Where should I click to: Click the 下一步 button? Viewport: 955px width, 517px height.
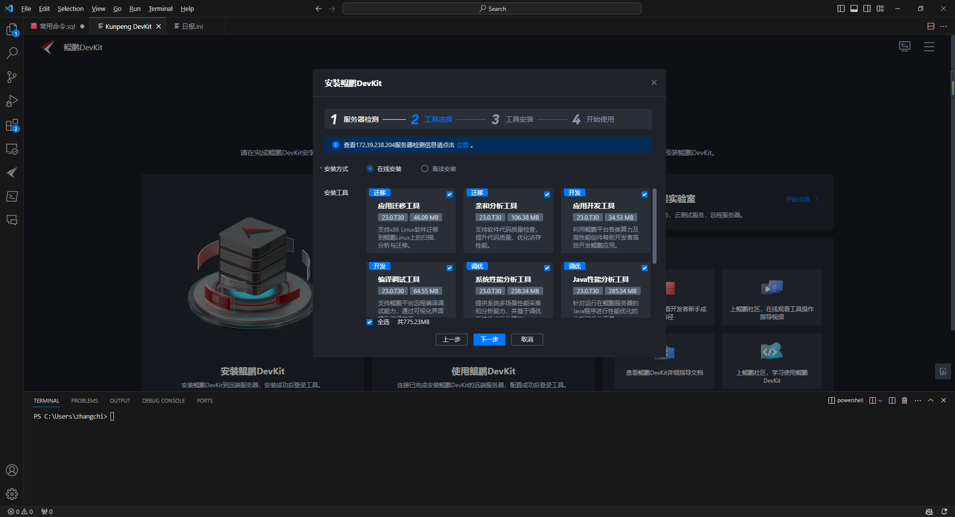coord(489,340)
